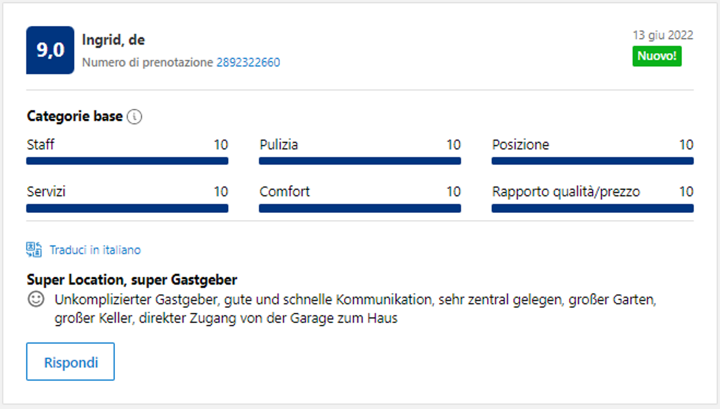
Task: Click the info icon beside Categorie base
Action: (x=135, y=117)
